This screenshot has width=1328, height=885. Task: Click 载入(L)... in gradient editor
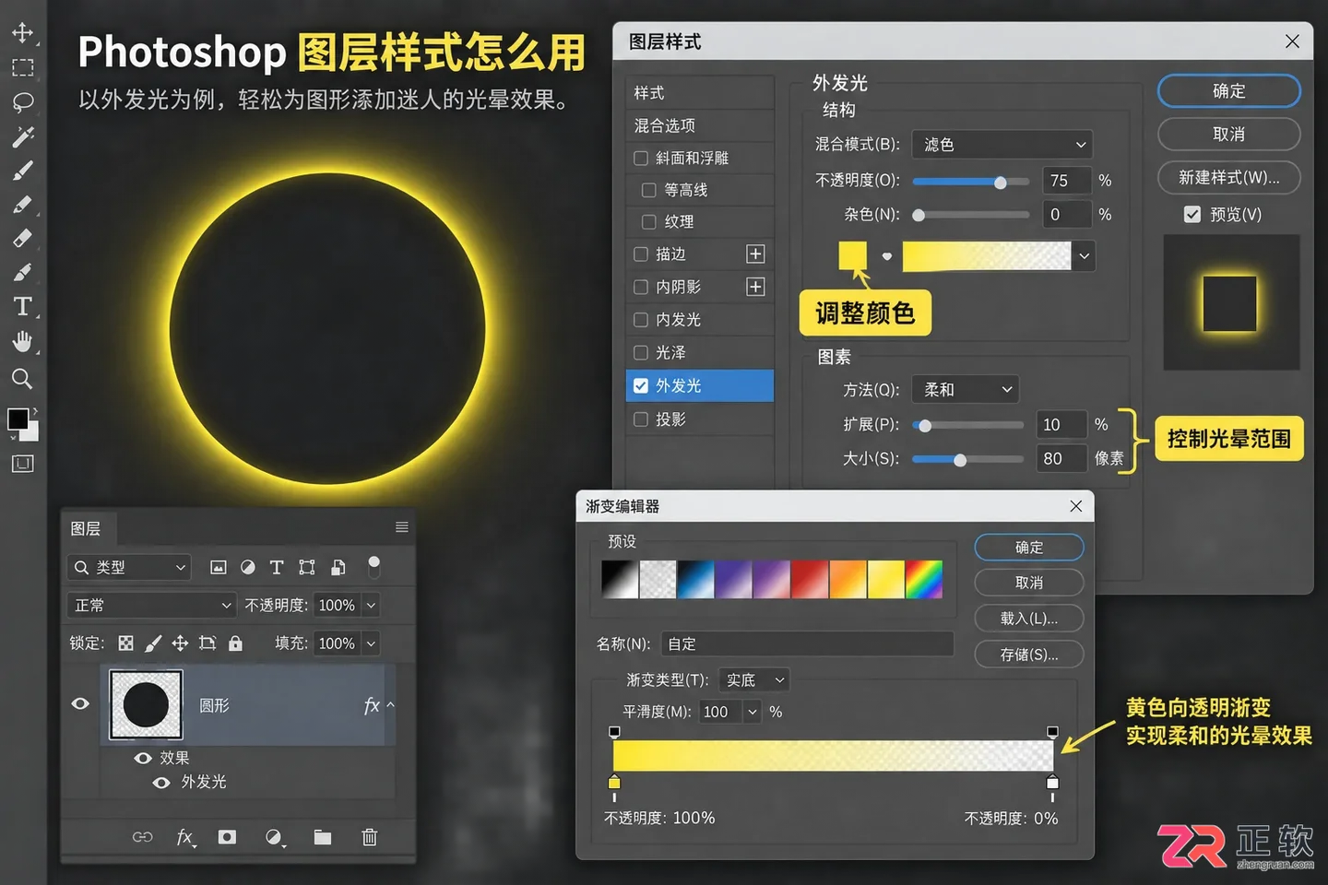tap(1029, 619)
